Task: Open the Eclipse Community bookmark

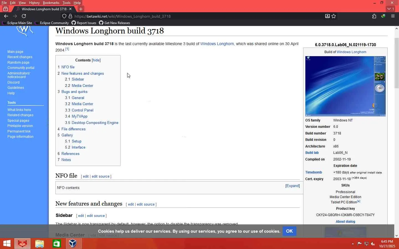Action: 52,23
